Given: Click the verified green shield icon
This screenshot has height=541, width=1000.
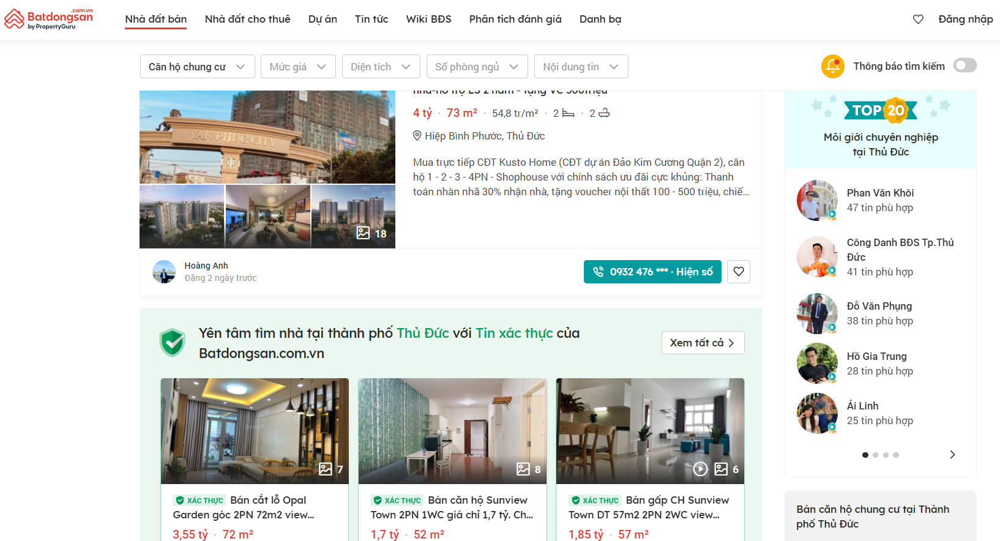Looking at the screenshot, I should click(173, 343).
